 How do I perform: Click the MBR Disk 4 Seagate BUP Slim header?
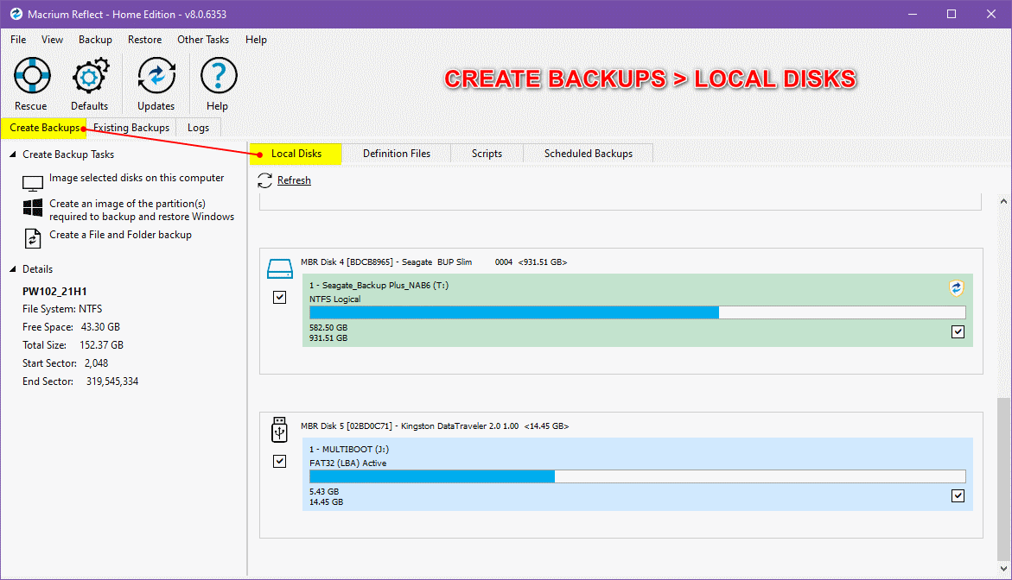(434, 262)
